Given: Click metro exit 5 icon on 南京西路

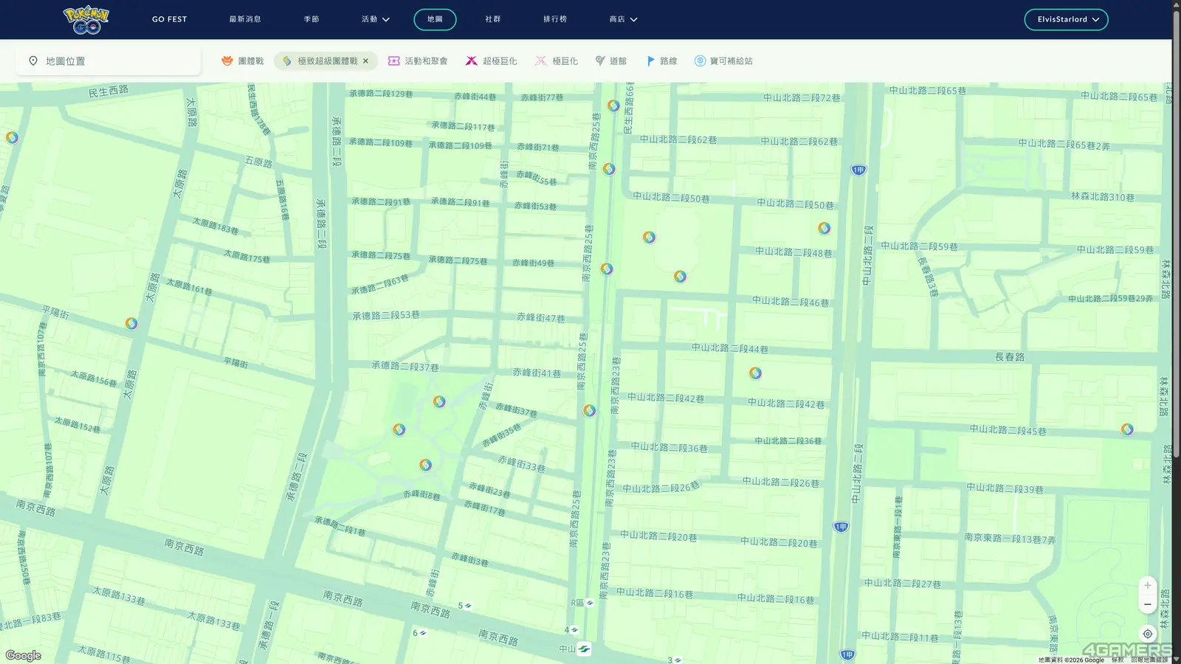Looking at the screenshot, I should (468, 606).
